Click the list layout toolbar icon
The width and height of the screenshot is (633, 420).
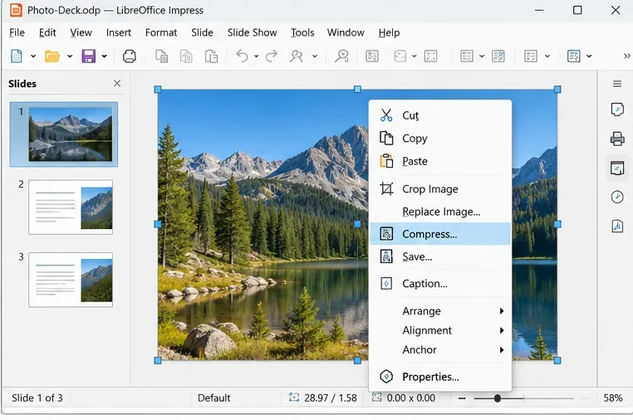point(531,56)
